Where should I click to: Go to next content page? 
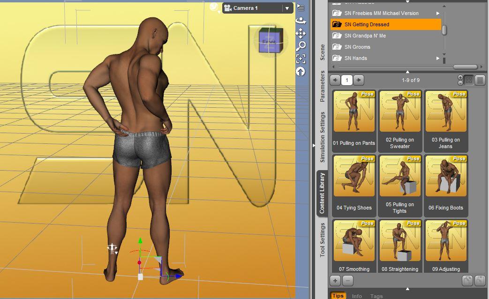tap(359, 80)
